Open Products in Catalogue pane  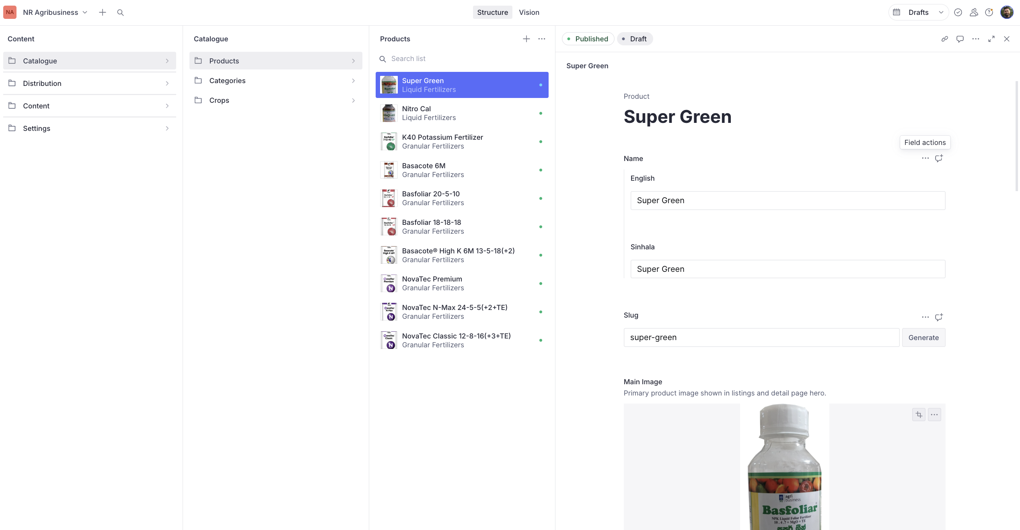pyautogui.click(x=276, y=61)
